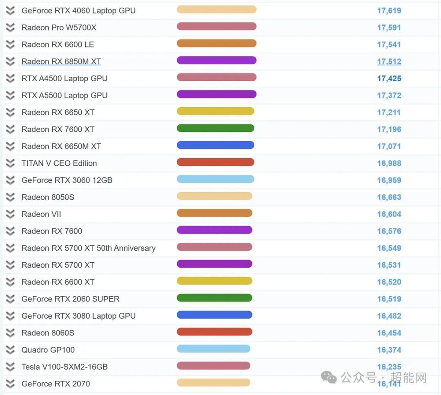Click the light blue bar for RTX 3060 12GB

tap(216, 179)
